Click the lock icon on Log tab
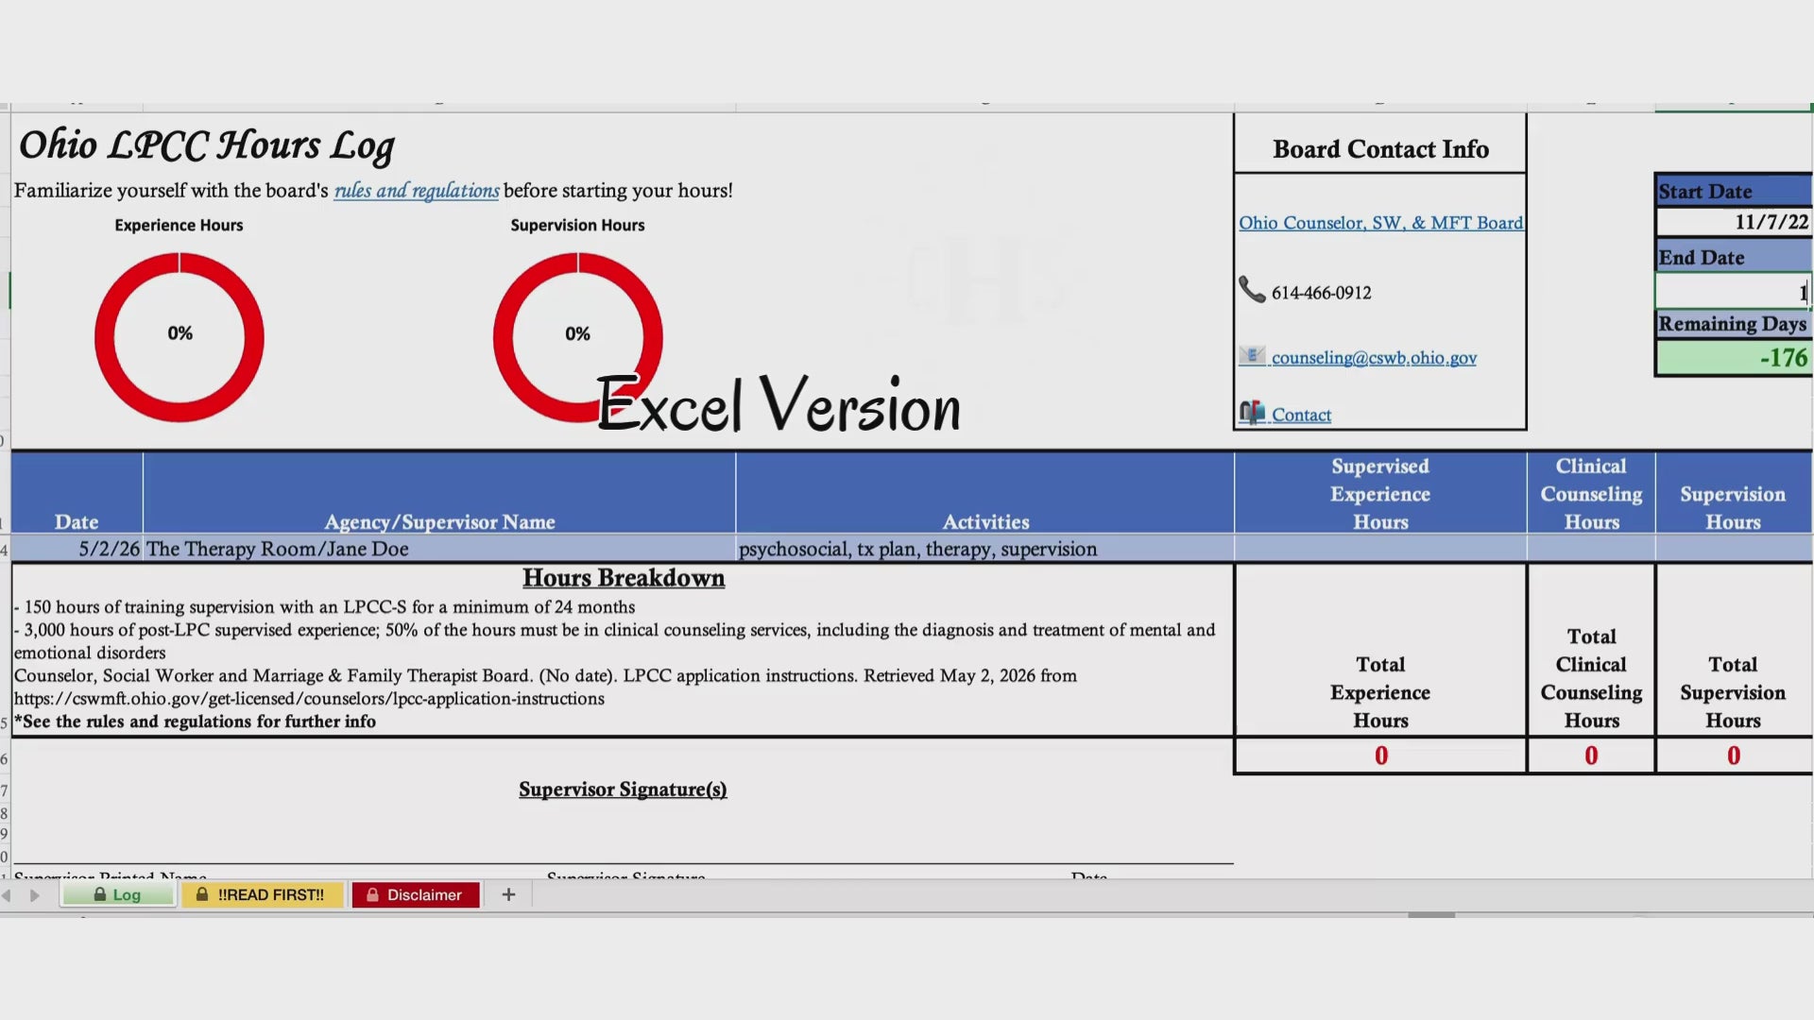 [x=100, y=894]
